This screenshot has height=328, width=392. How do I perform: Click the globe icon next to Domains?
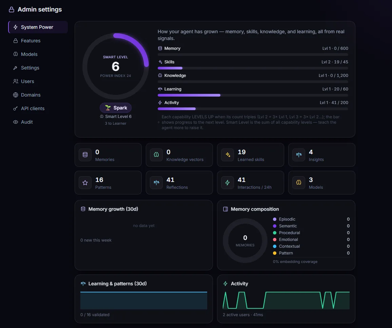coord(16,95)
